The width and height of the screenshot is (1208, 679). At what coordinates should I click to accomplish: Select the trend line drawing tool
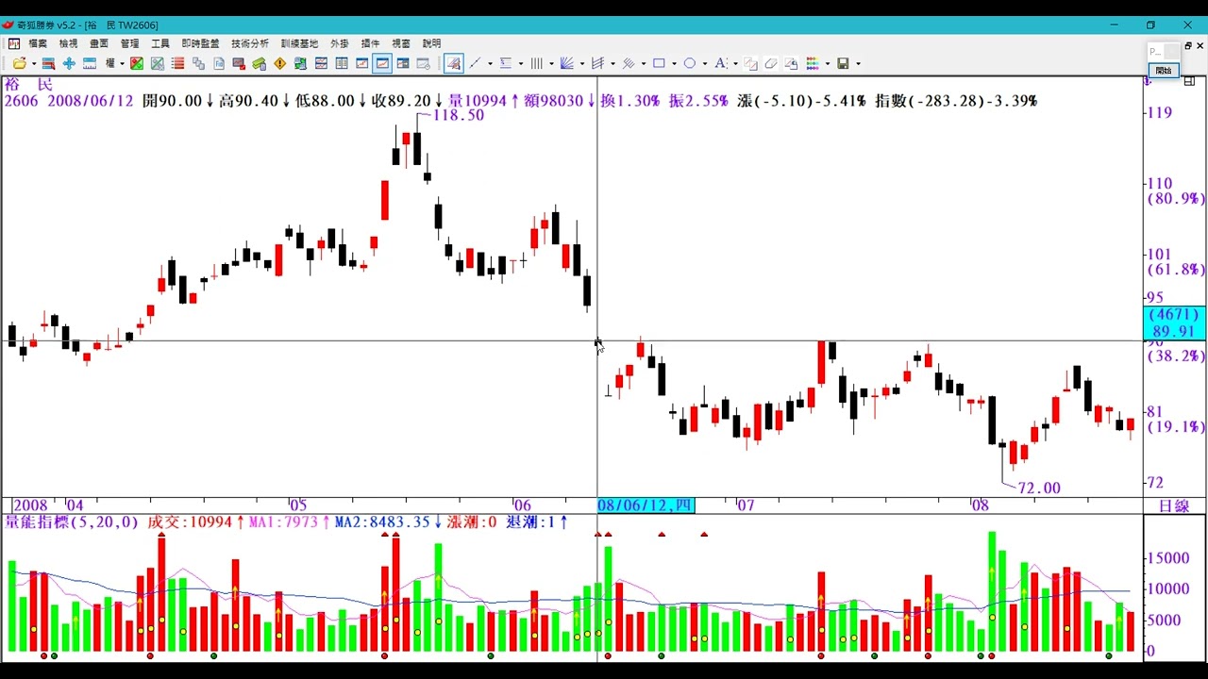pyautogui.click(x=475, y=63)
